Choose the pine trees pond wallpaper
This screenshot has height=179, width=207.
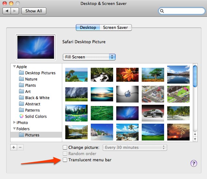pyautogui.click(x=77, y=132)
